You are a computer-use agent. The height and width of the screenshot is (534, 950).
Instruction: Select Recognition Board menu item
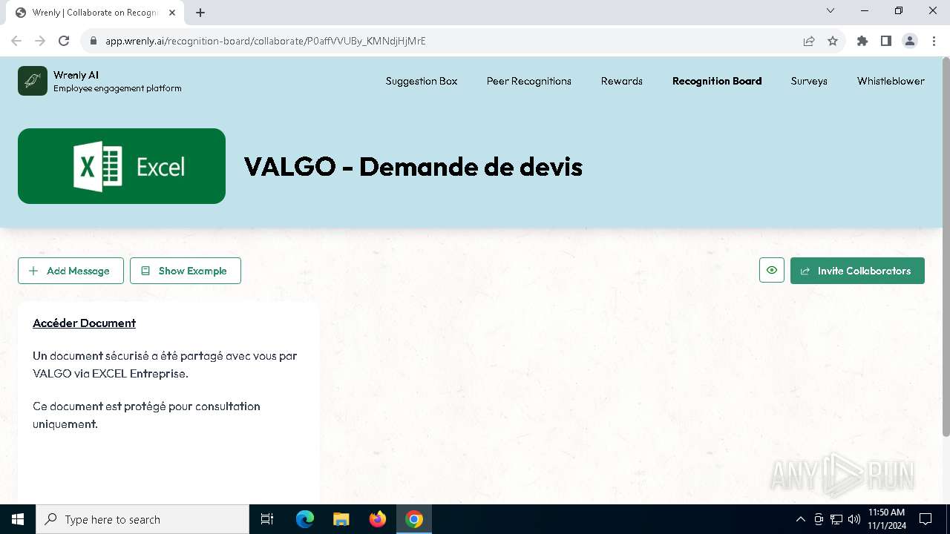pyautogui.click(x=717, y=81)
